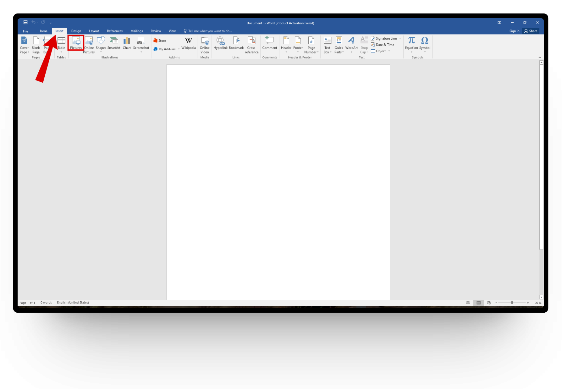Click the Tell me lightbulb search box
Screen dimensions: 562x389
[x=208, y=31]
